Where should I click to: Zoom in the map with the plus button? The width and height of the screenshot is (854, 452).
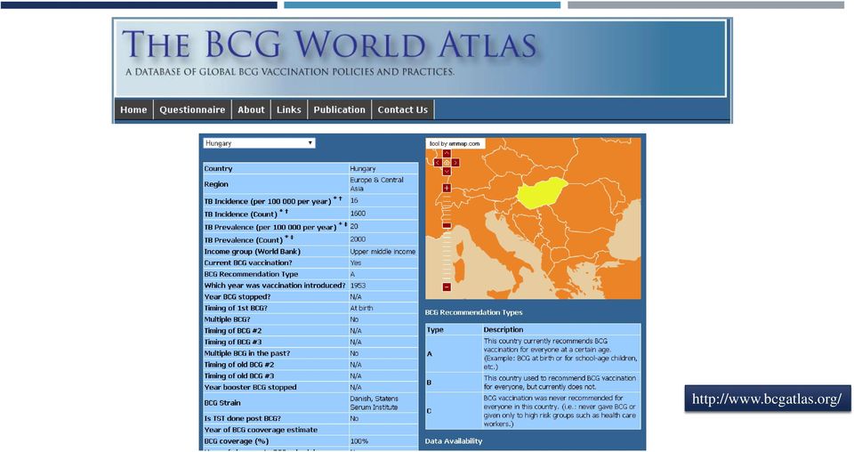coord(447,189)
